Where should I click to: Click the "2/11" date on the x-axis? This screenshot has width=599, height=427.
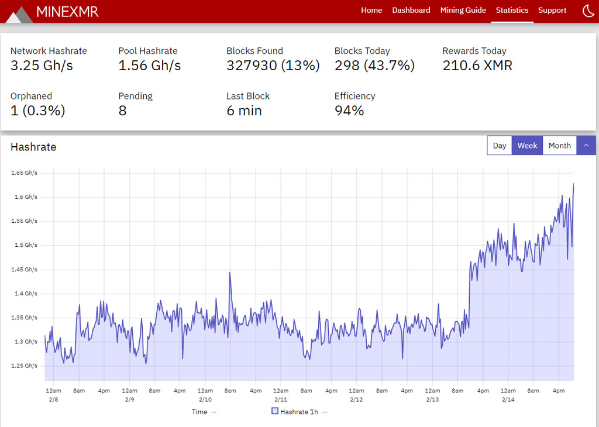[x=281, y=400]
